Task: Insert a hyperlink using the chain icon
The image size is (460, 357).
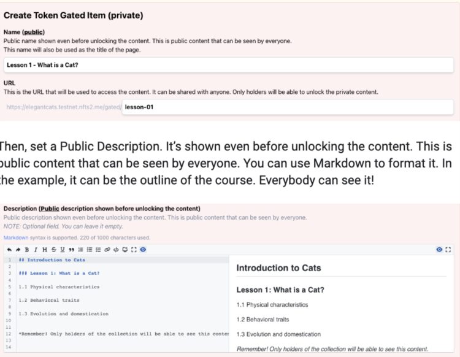Action: click(x=107, y=250)
